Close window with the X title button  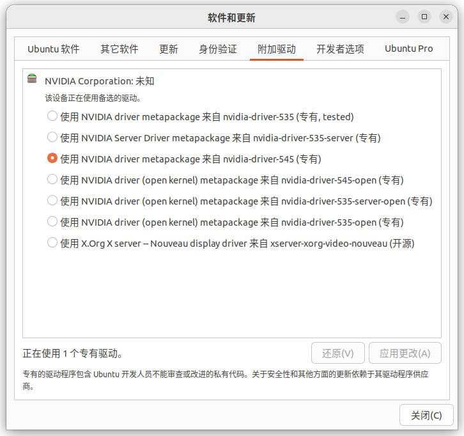[x=446, y=17]
